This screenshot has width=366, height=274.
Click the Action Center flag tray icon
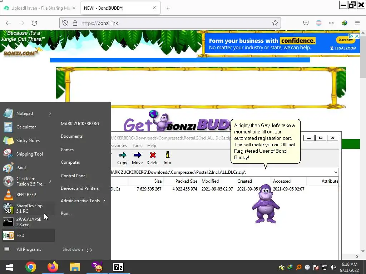coord(316,267)
